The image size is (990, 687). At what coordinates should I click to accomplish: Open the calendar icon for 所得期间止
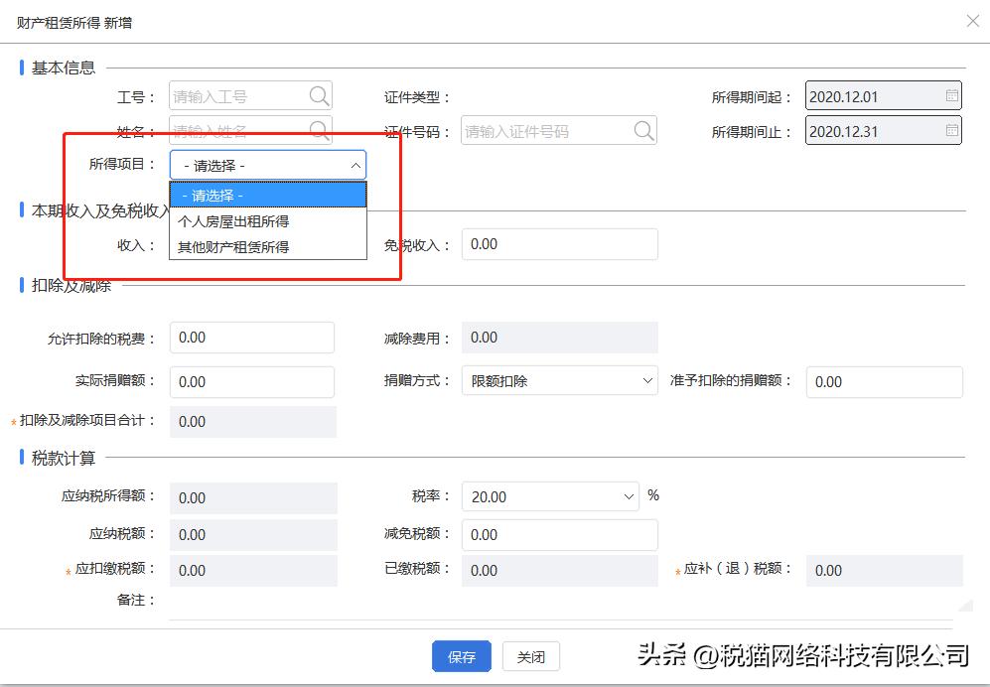(951, 130)
